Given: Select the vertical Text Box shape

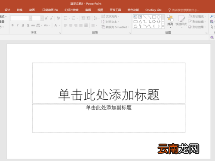Looking at the screenshot, I should coord(140,17).
